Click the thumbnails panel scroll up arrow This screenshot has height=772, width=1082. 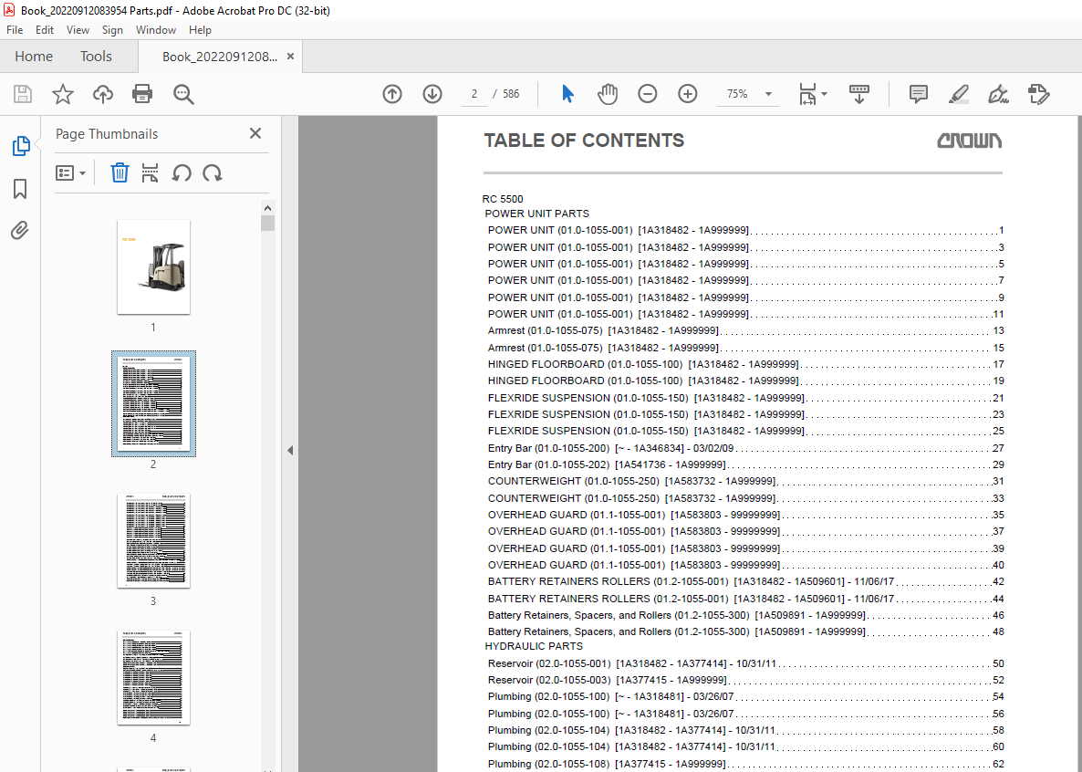pyautogui.click(x=267, y=207)
